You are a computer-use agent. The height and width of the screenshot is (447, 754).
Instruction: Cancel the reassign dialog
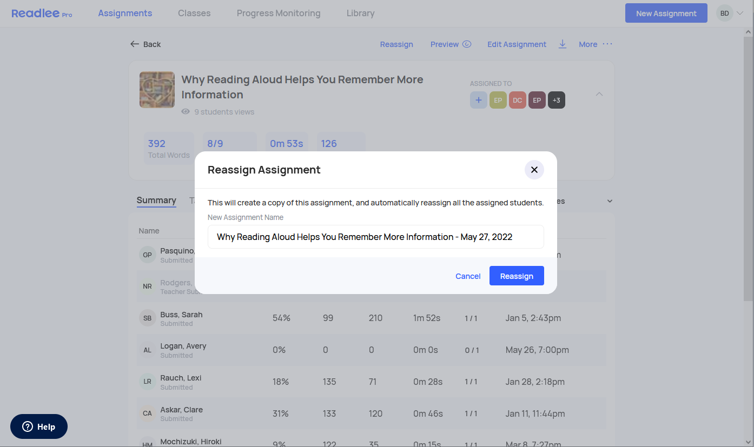click(468, 276)
